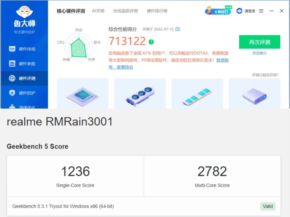Screen dimensions: 290x217
Task: Open 硬件参数 in the sidebar
Action: [x=24, y=63]
